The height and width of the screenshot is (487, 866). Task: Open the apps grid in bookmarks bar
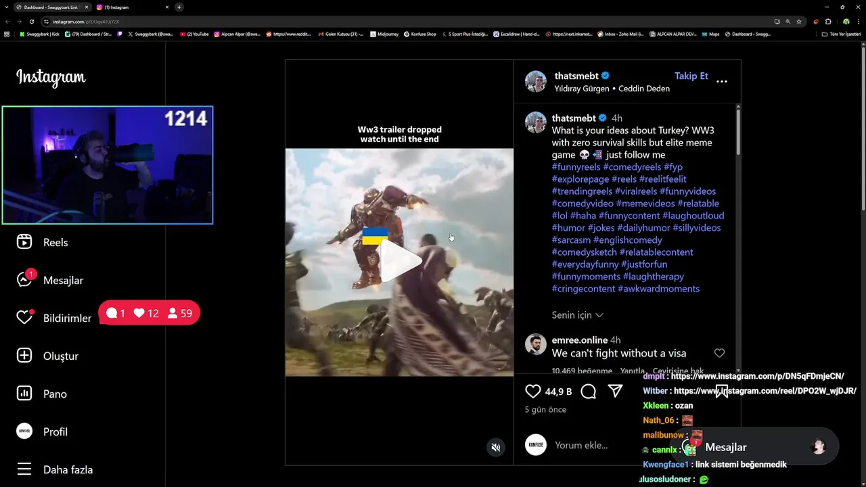point(7,34)
